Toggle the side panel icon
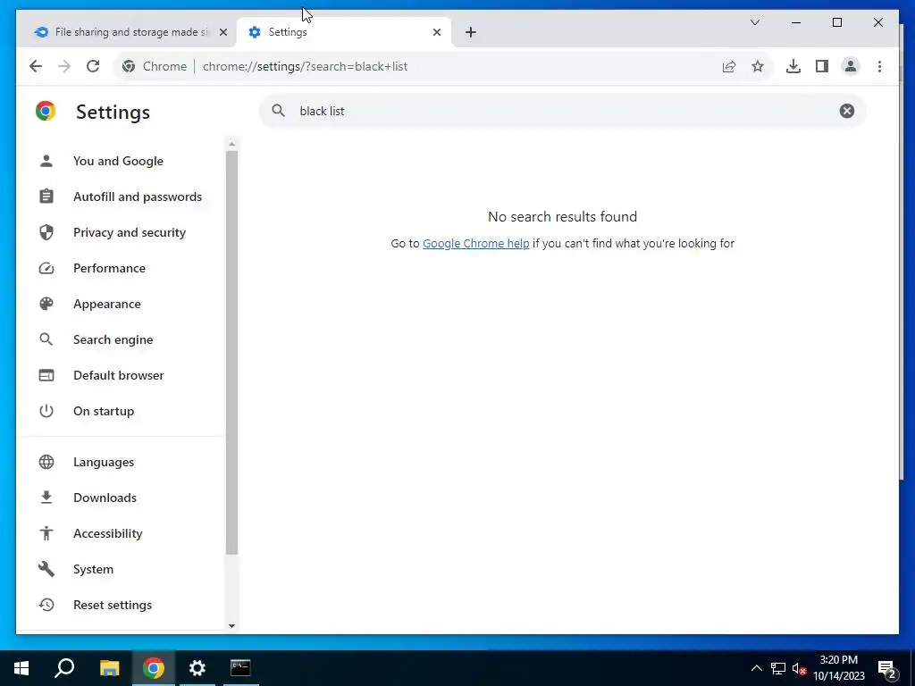The image size is (915, 686). [822, 66]
